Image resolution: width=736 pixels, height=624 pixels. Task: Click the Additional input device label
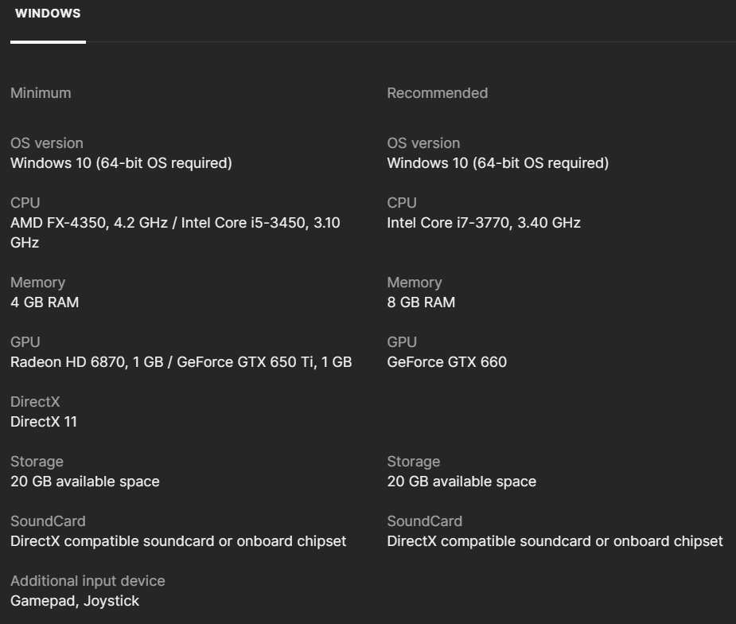88,581
